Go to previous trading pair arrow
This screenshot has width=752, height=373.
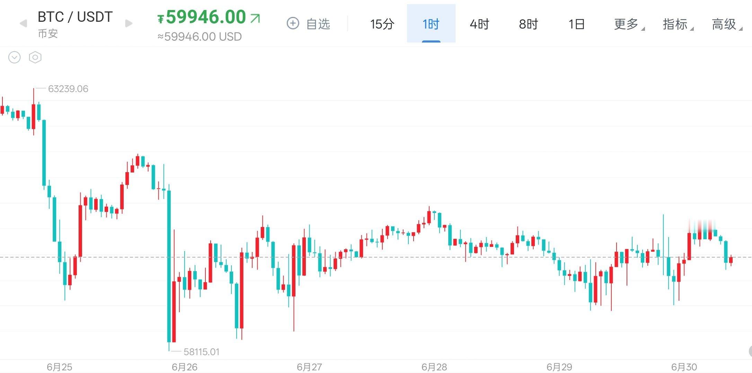(x=23, y=24)
